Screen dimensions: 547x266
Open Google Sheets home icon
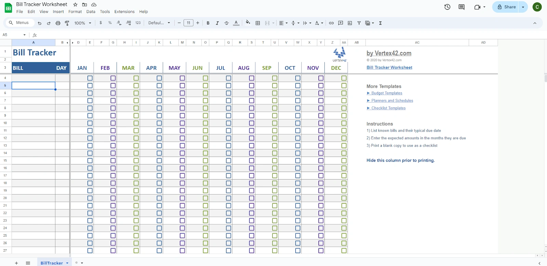click(x=8, y=8)
